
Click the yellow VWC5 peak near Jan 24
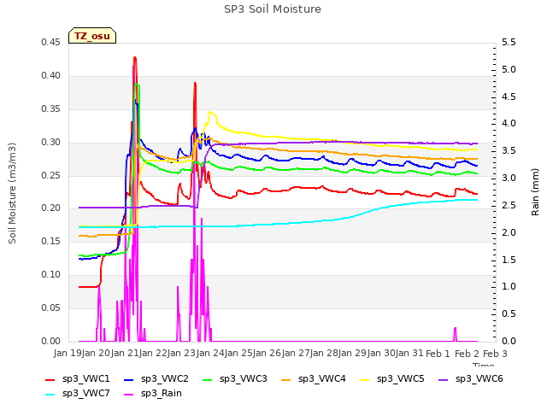(211, 112)
